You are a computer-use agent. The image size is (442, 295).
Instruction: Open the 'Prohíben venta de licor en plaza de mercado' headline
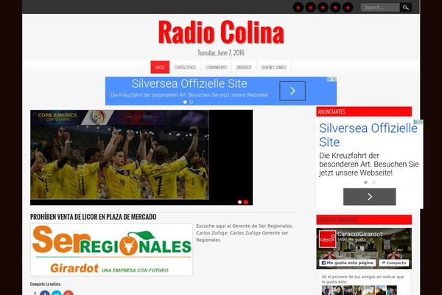tap(93, 217)
